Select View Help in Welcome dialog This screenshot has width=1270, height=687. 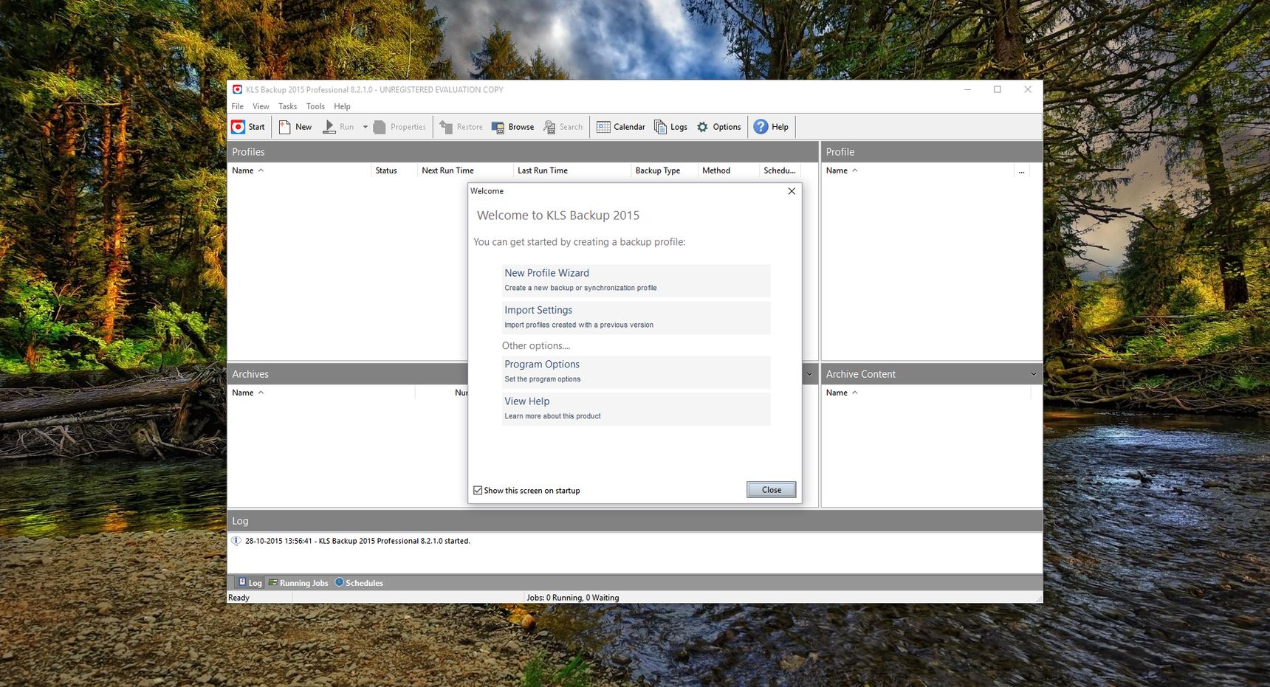point(636,409)
